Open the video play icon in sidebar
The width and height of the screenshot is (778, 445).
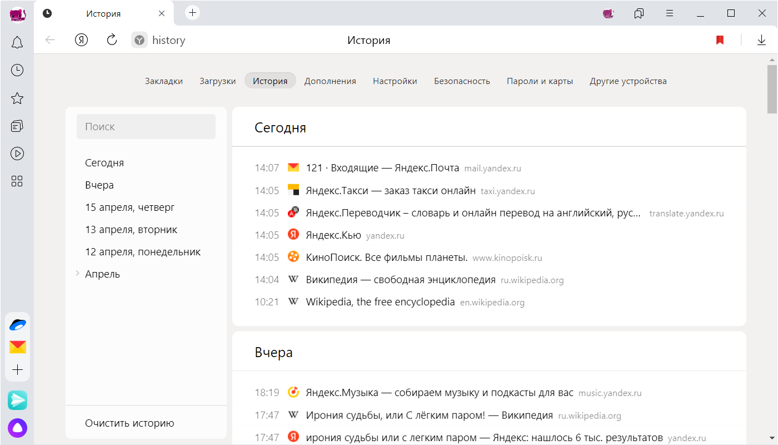point(17,154)
